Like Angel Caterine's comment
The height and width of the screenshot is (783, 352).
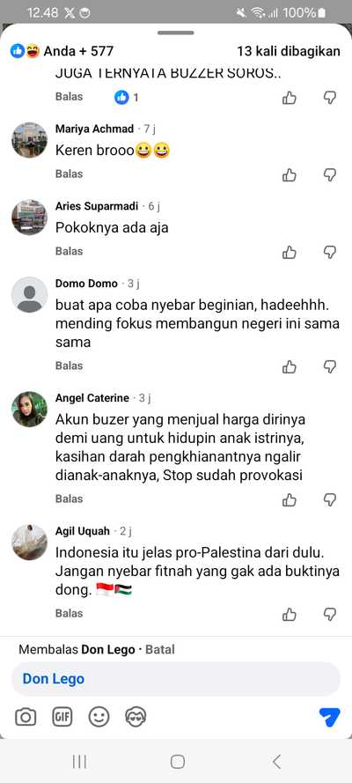click(x=290, y=499)
